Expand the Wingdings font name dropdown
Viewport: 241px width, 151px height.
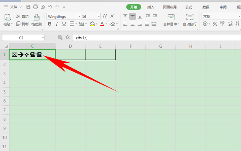(x=79, y=16)
